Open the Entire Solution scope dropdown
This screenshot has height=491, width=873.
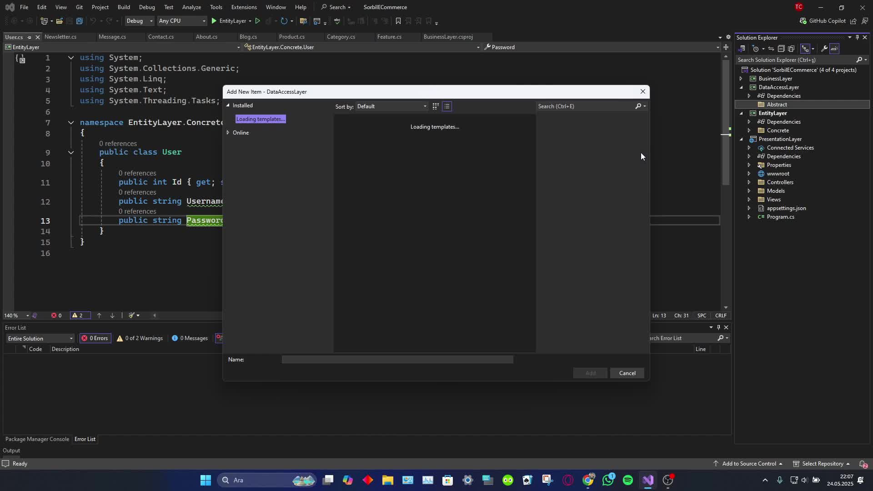[40, 339]
